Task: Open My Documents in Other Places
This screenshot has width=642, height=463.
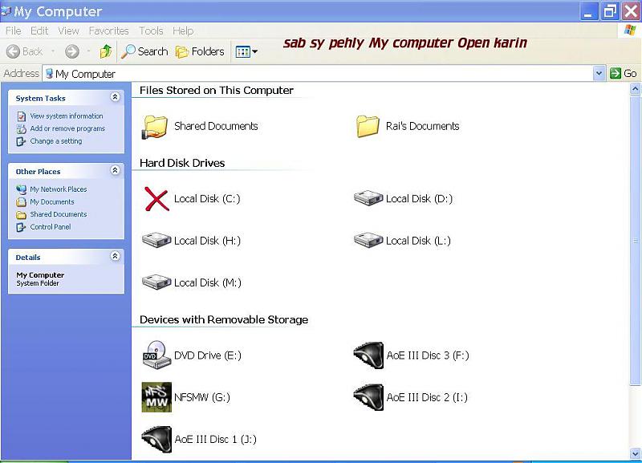Action: pyautogui.click(x=52, y=202)
